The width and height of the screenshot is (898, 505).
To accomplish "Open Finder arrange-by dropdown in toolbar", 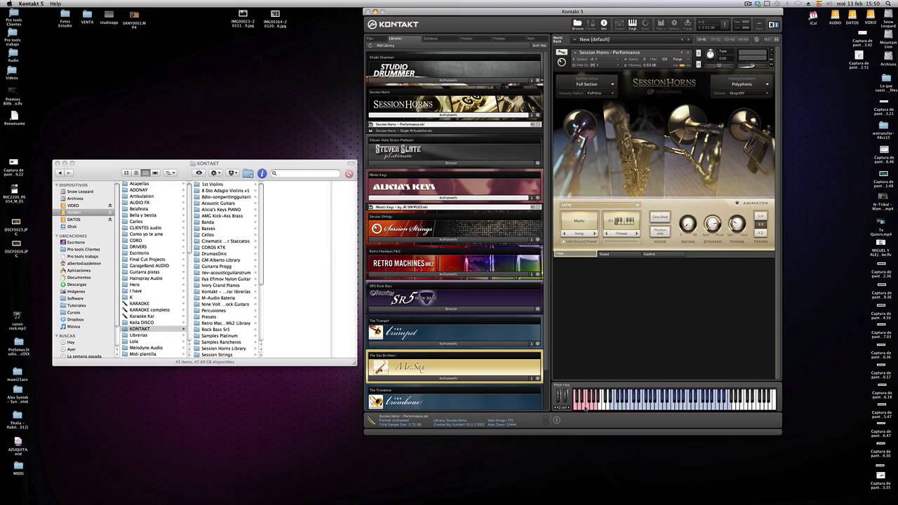I will (x=170, y=173).
